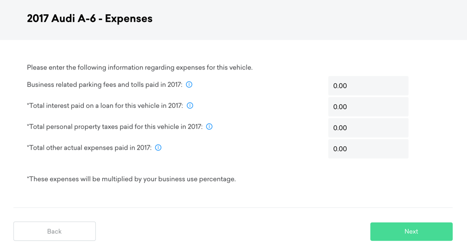This screenshot has width=467, height=247.
Task: Click the 'Please enter the following information' instruction text
Action: click(x=139, y=68)
